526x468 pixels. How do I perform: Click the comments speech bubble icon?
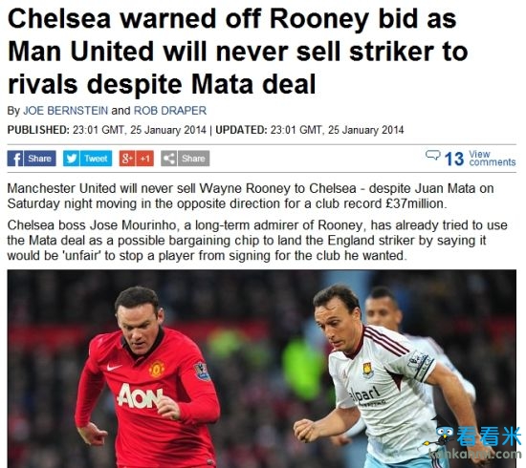(432, 155)
